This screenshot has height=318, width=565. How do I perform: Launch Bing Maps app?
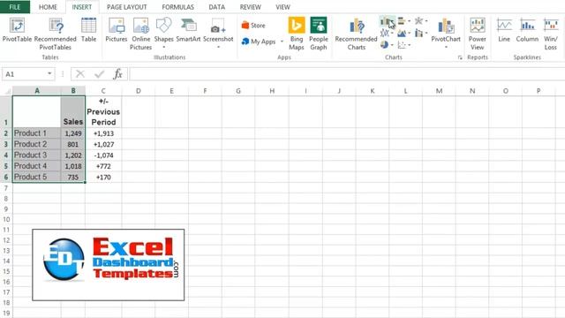[x=297, y=34]
